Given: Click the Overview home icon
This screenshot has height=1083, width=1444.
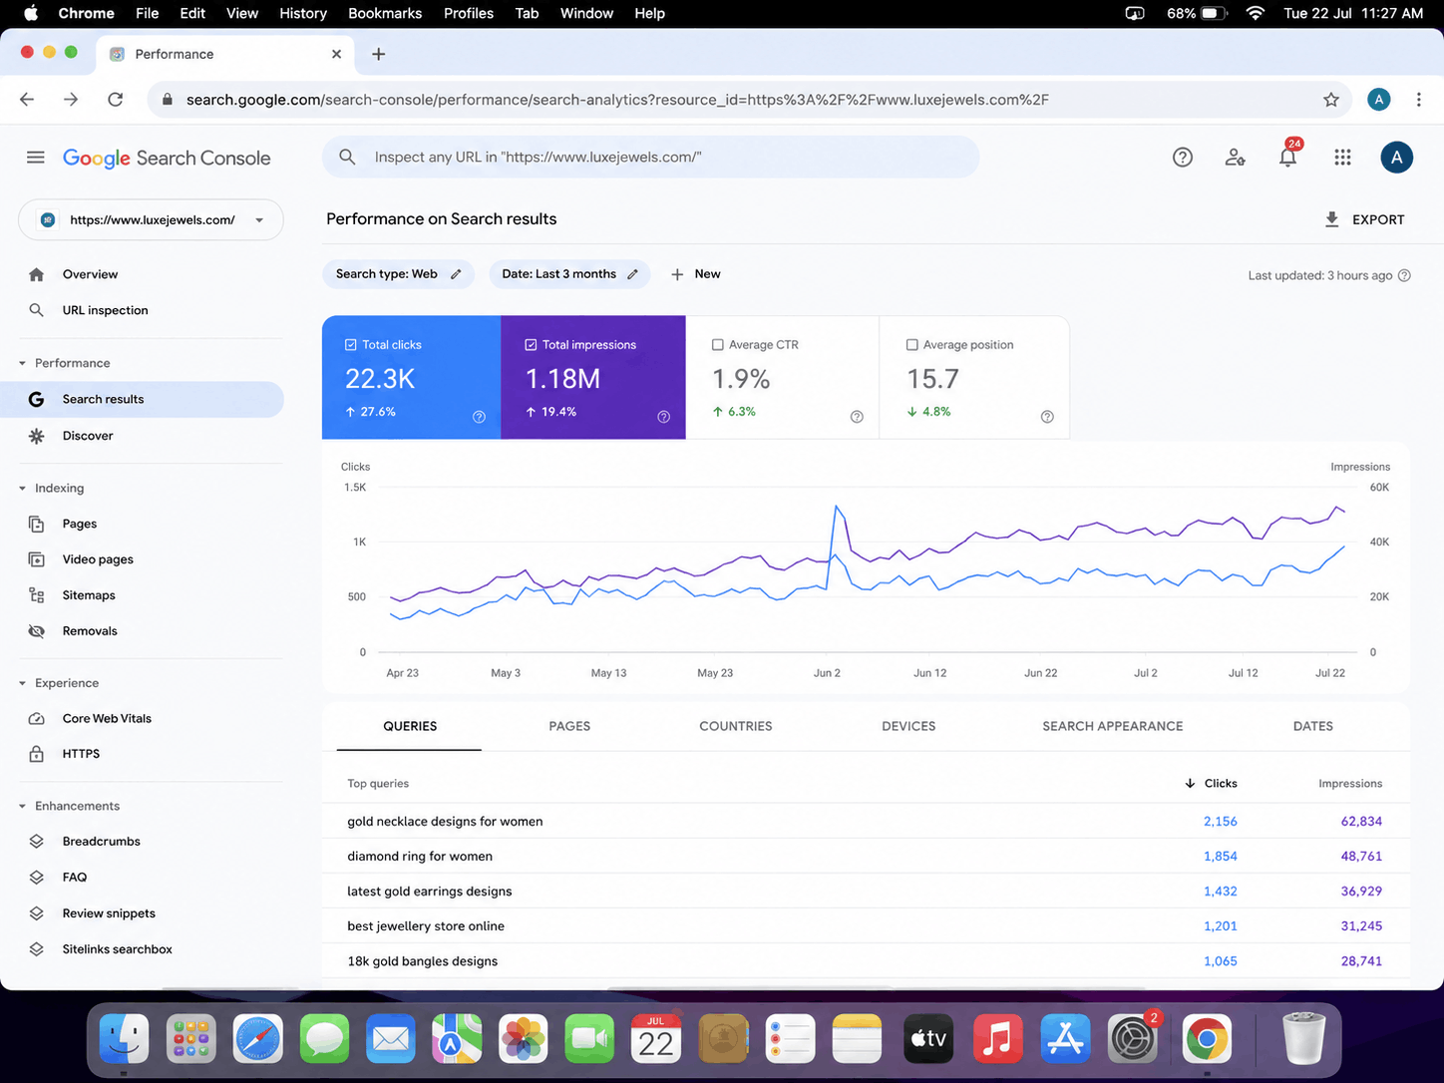Looking at the screenshot, I should (37, 274).
